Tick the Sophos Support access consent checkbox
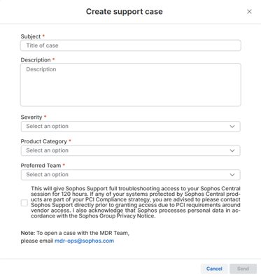The width and height of the screenshot is (261, 277). (x=24, y=203)
